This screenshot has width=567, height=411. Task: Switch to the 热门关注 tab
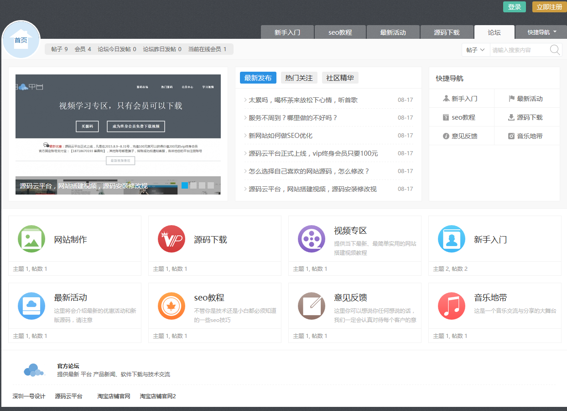click(x=299, y=78)
